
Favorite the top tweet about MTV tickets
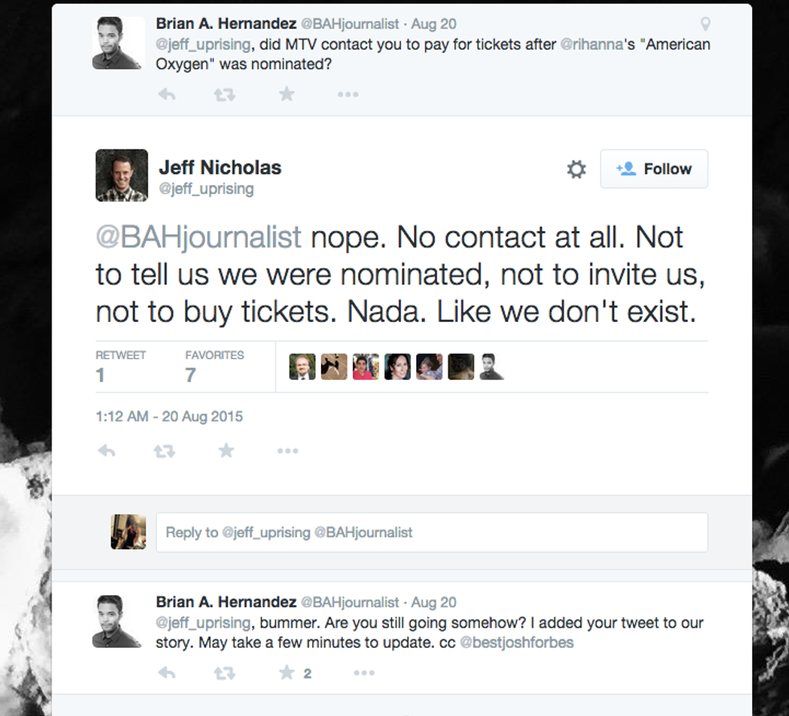click(x=287, y=94)
